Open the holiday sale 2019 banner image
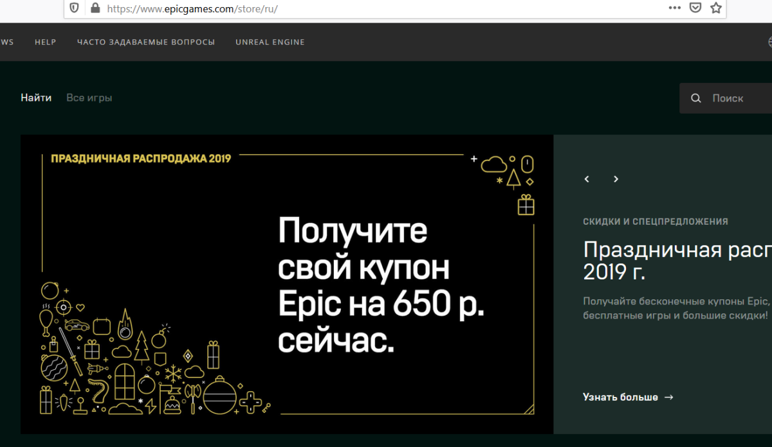 tap(287, 284)
